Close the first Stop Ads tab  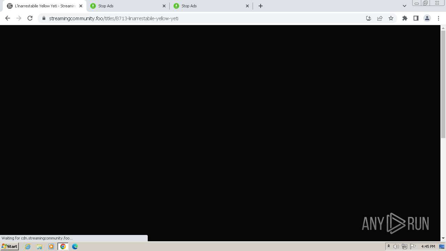click(164, 6)
